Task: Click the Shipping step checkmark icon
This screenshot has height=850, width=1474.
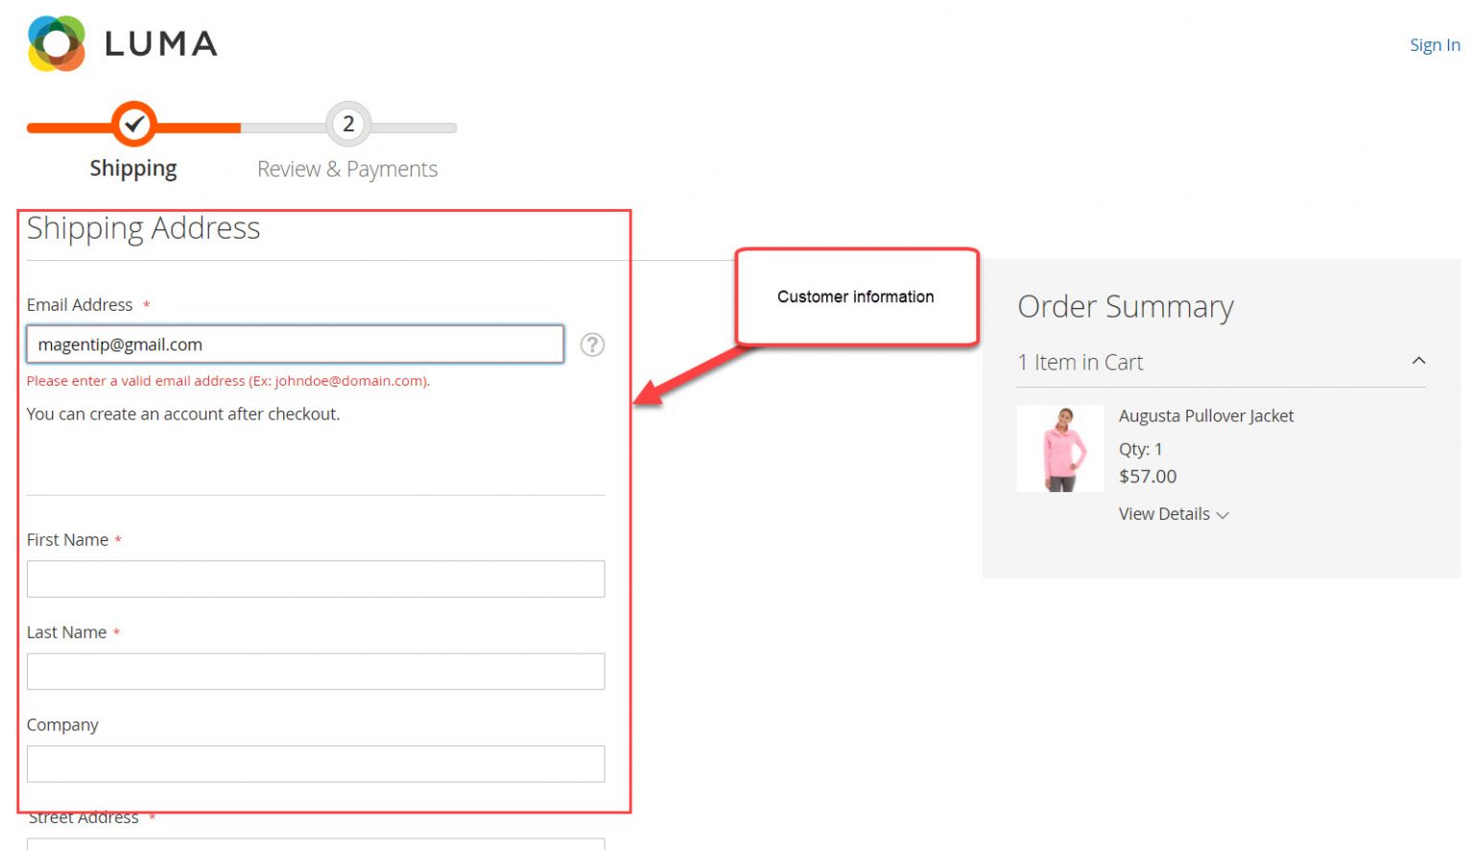Action: click(133, 124)
